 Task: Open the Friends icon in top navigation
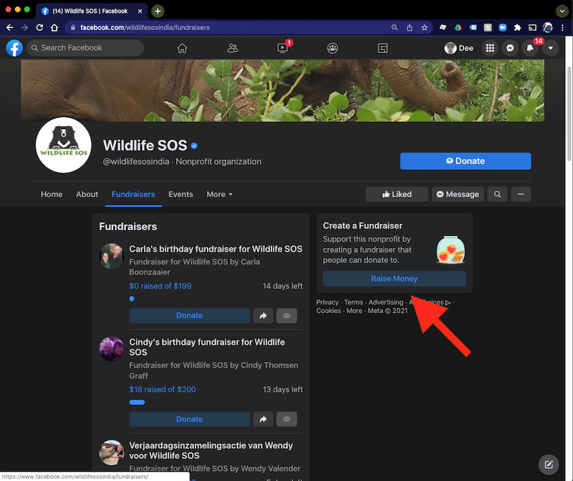tap(232, 48)
